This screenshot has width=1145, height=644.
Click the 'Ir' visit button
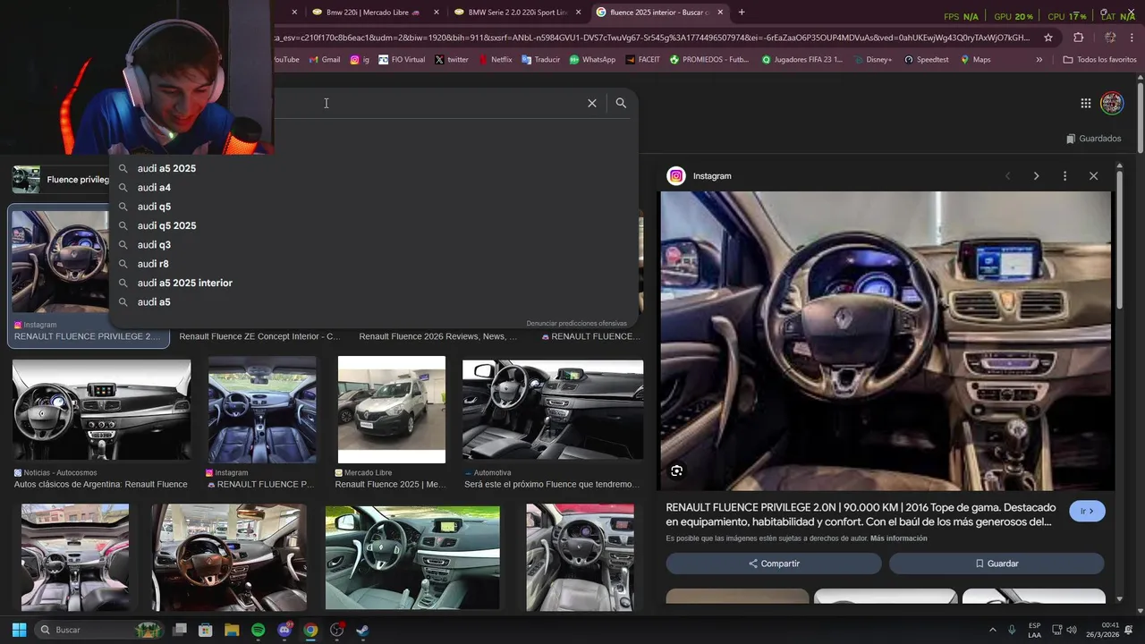click(x=1087, y=512)
